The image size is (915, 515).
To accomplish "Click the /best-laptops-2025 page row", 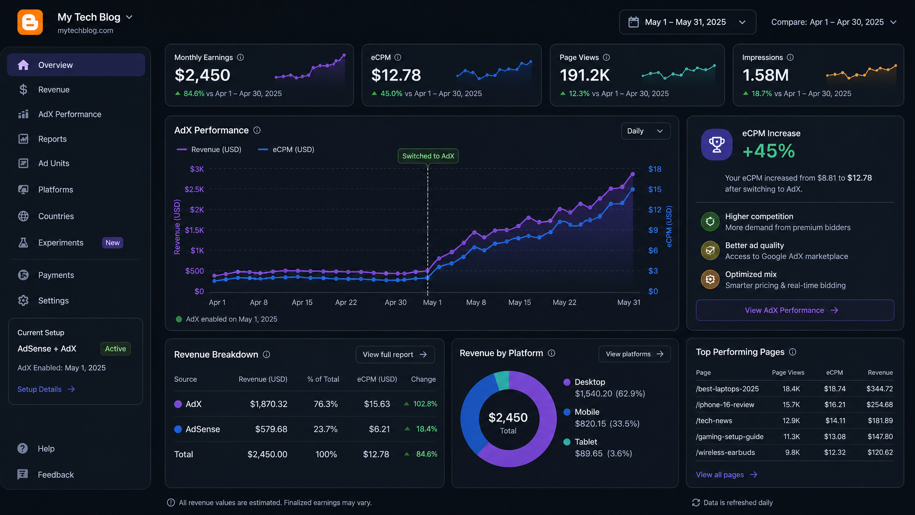I will (794, 389).
